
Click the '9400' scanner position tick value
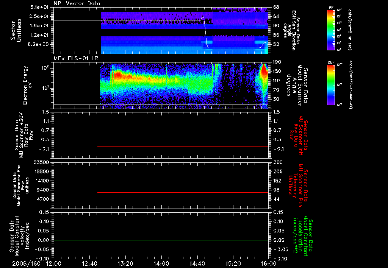43,190
